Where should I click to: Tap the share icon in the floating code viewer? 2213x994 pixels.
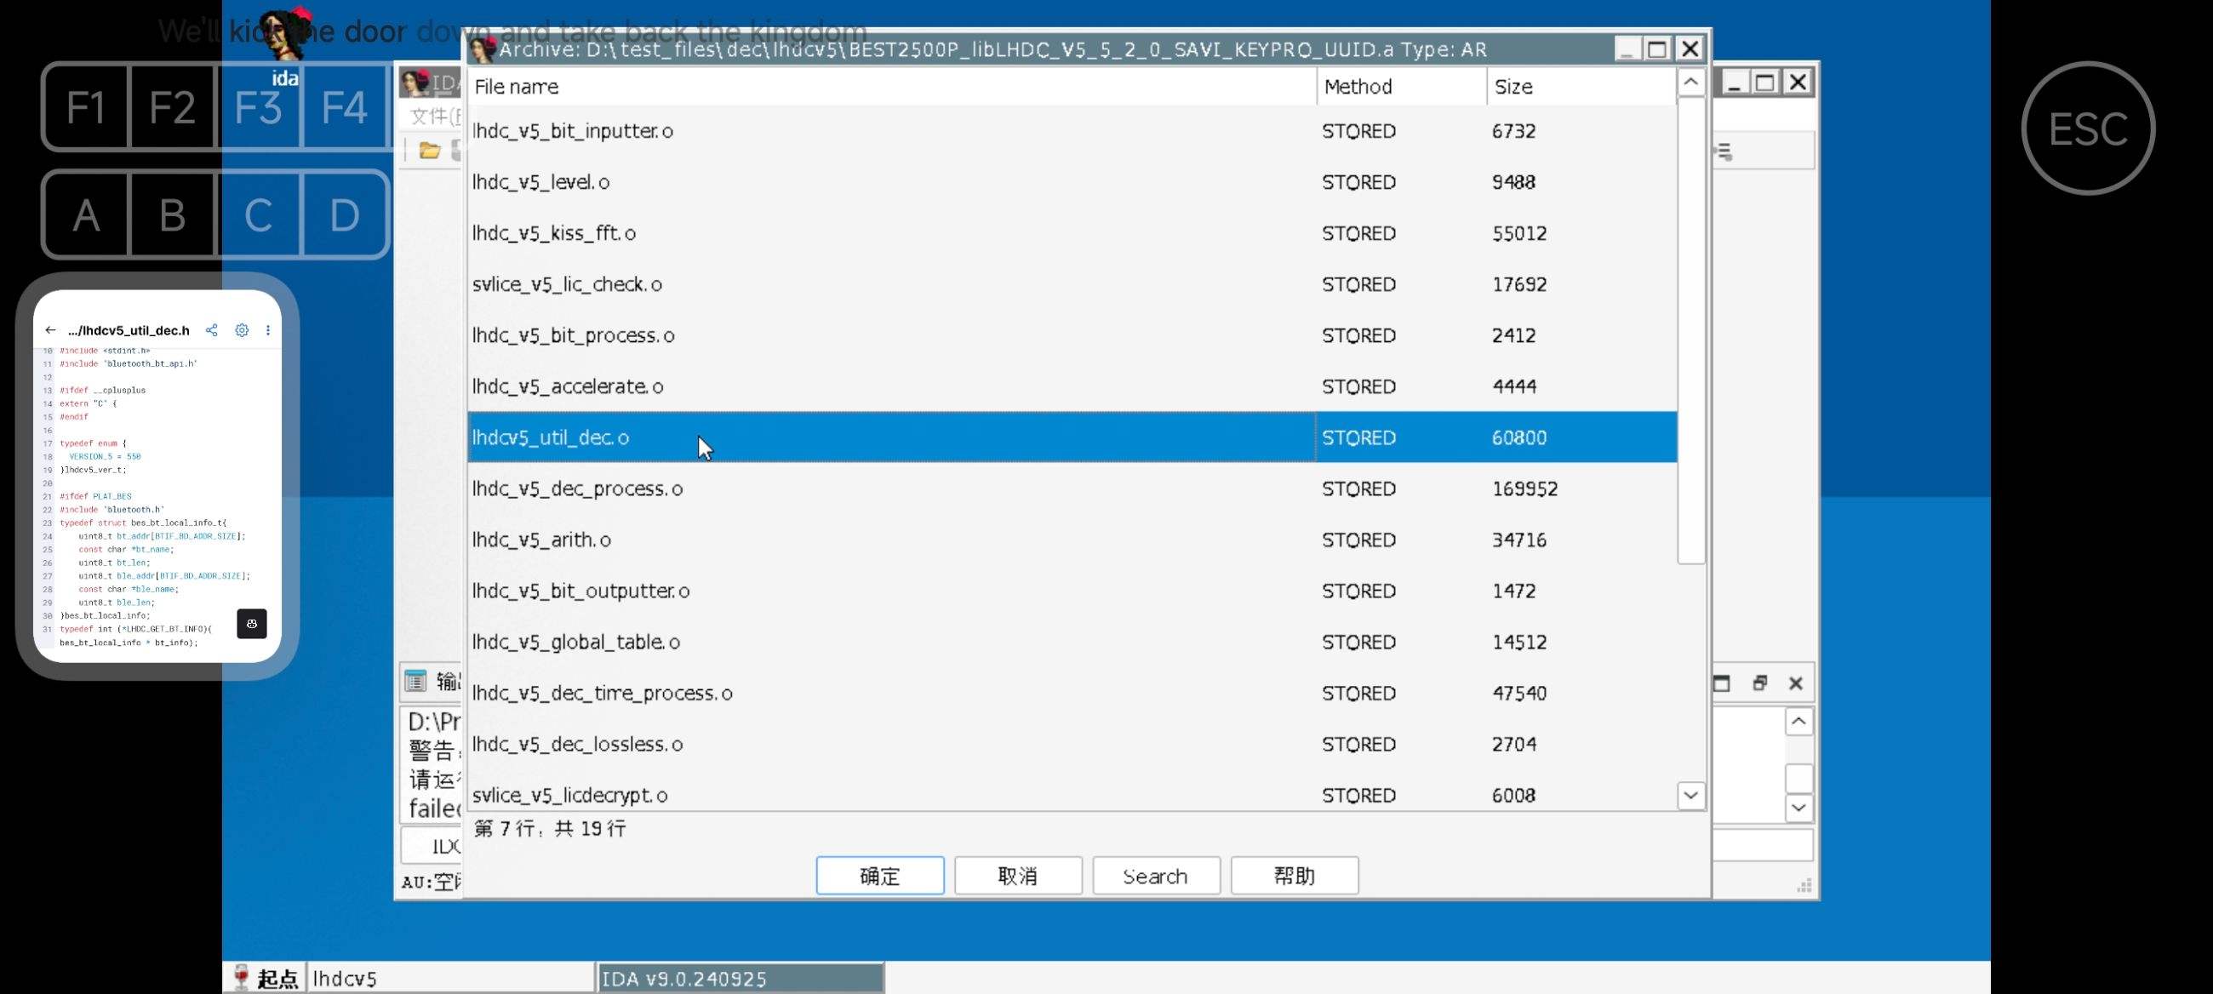211,330
